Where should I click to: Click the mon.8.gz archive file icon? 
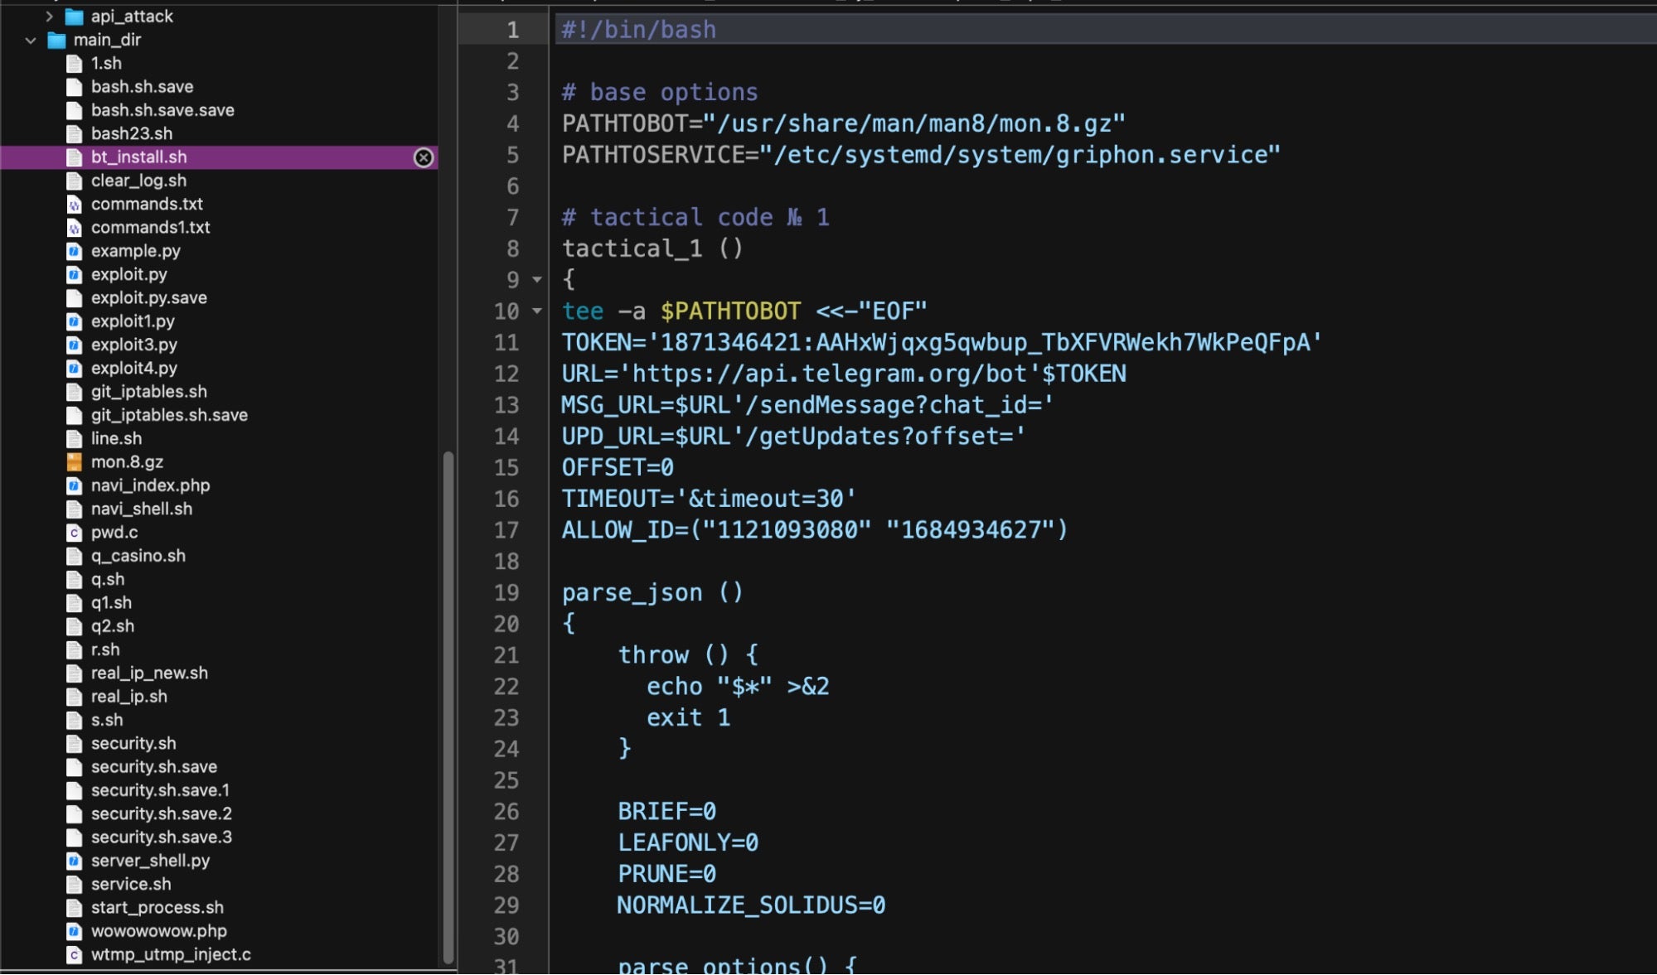point(74,462)
